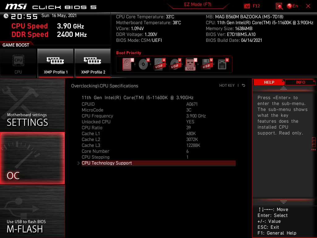Screen dimensions: 317x238
Task: Click the Boot Priority heading
Action: (x=128, y=53)
